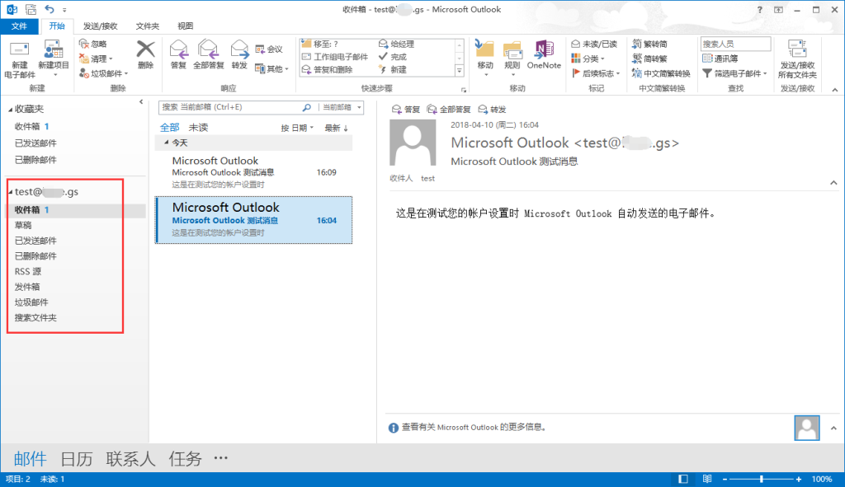Select the 删除 (Delete) icon

pos(145,54)
